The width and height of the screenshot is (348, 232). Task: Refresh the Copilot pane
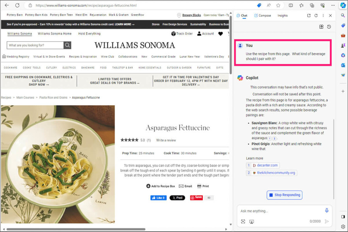pyautogui.click(x=316, y=15)
